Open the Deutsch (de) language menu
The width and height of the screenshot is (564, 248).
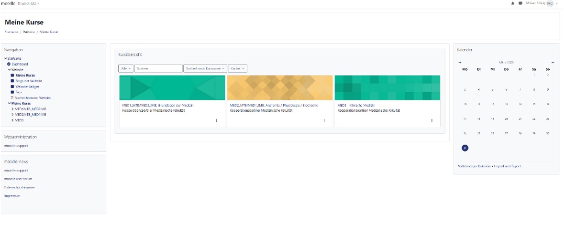(x=28, y=3)
